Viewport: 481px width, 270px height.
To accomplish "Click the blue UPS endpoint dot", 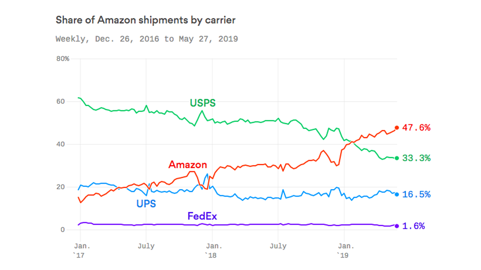I will pyautogui.click(x=397, y=194).
